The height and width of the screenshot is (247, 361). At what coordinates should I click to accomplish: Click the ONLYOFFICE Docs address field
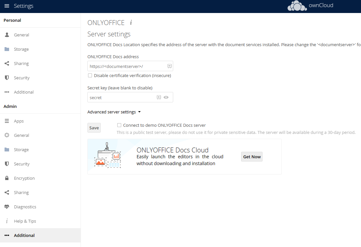point(127,66)
